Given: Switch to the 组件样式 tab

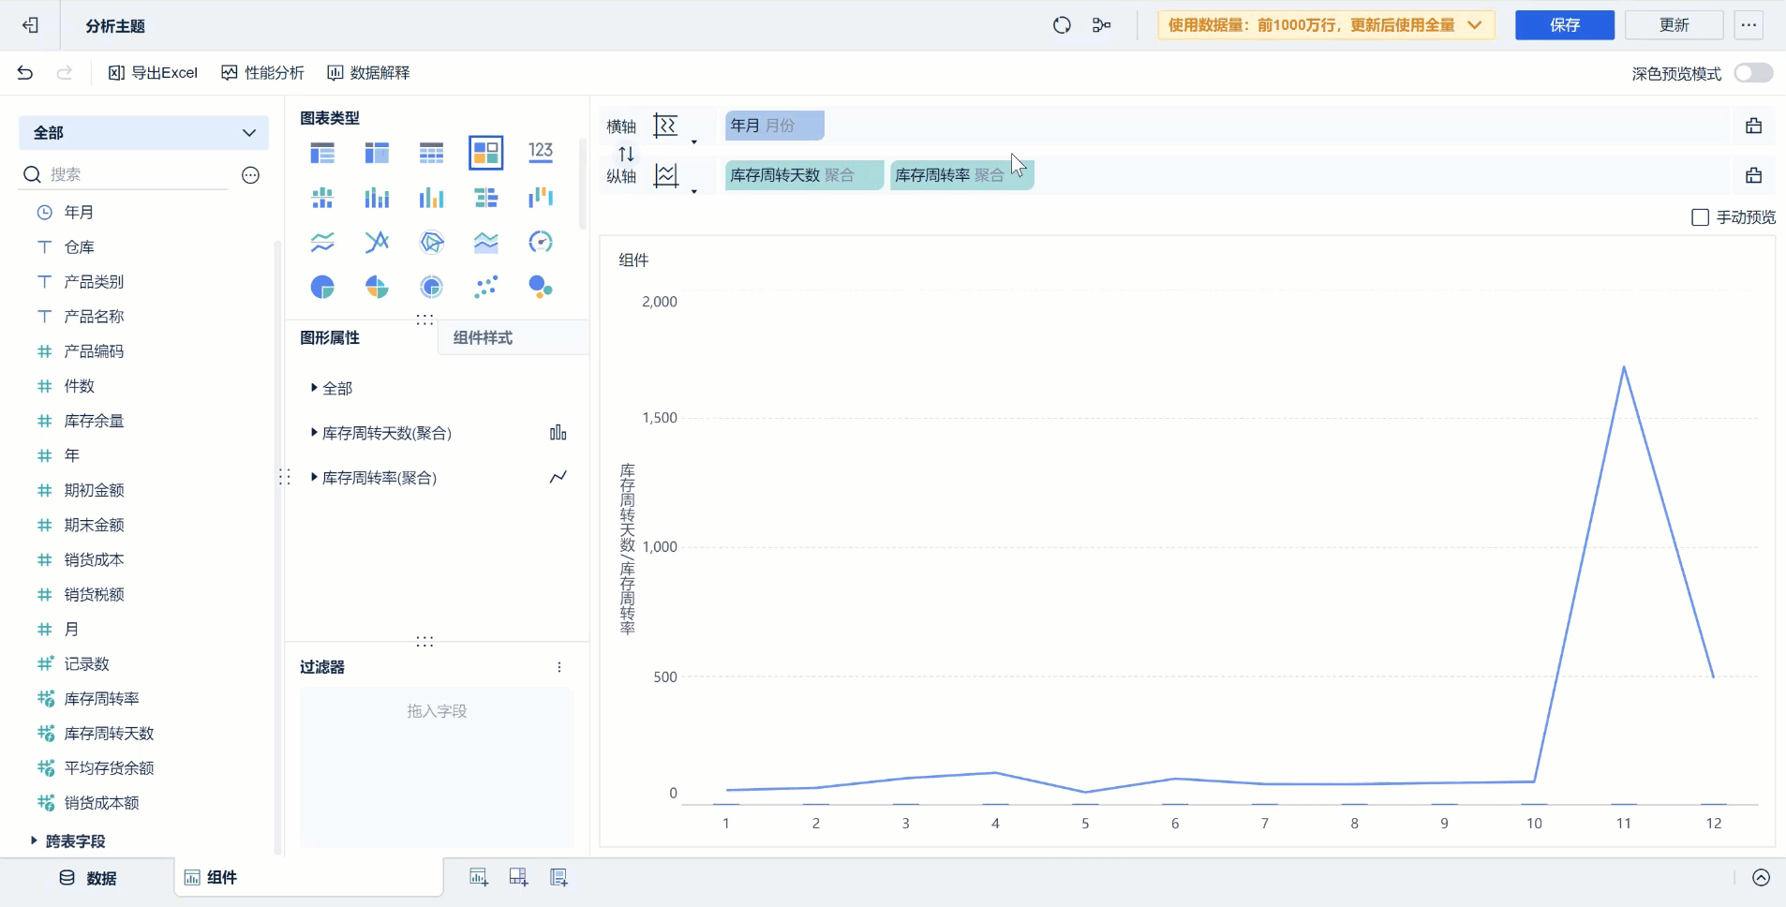Looking at the screenshot, I should (484, 337).
